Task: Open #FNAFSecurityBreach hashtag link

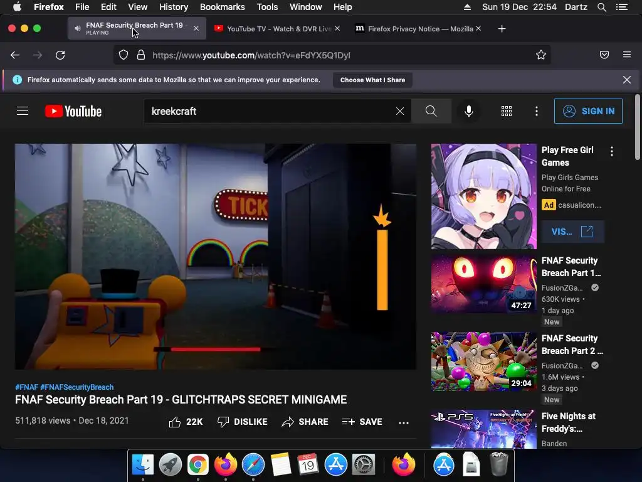Action: [x=77, y=387]
